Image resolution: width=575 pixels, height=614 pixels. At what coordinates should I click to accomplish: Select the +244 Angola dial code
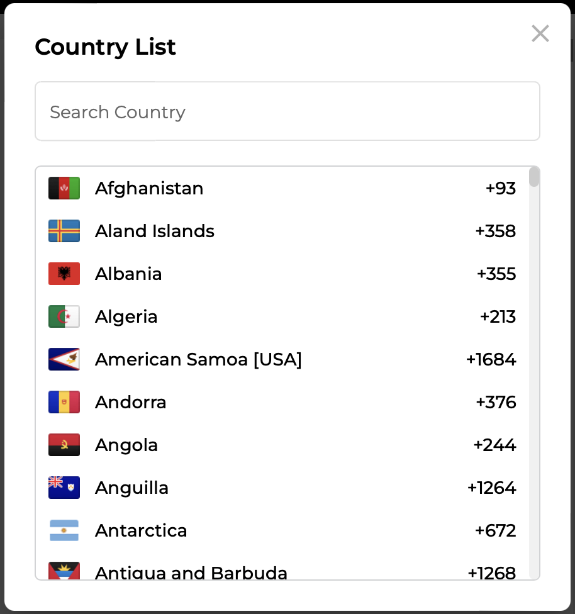[494, 445]
